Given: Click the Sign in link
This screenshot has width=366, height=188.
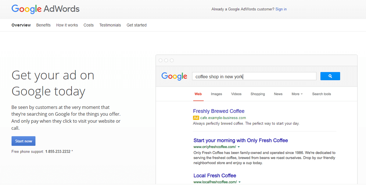Looking at the screenshot, I should 281,9.
